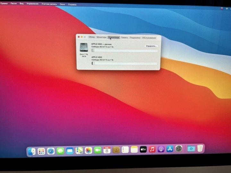Open Calendar showing date 8
The image size is (231, 173).
[x=107, y=150]
